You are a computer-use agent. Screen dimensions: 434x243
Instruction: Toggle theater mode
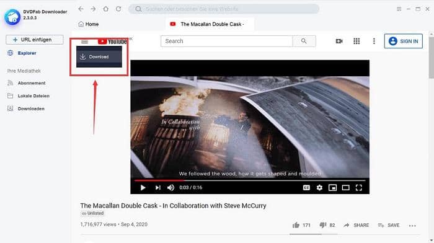click(346, 188)
